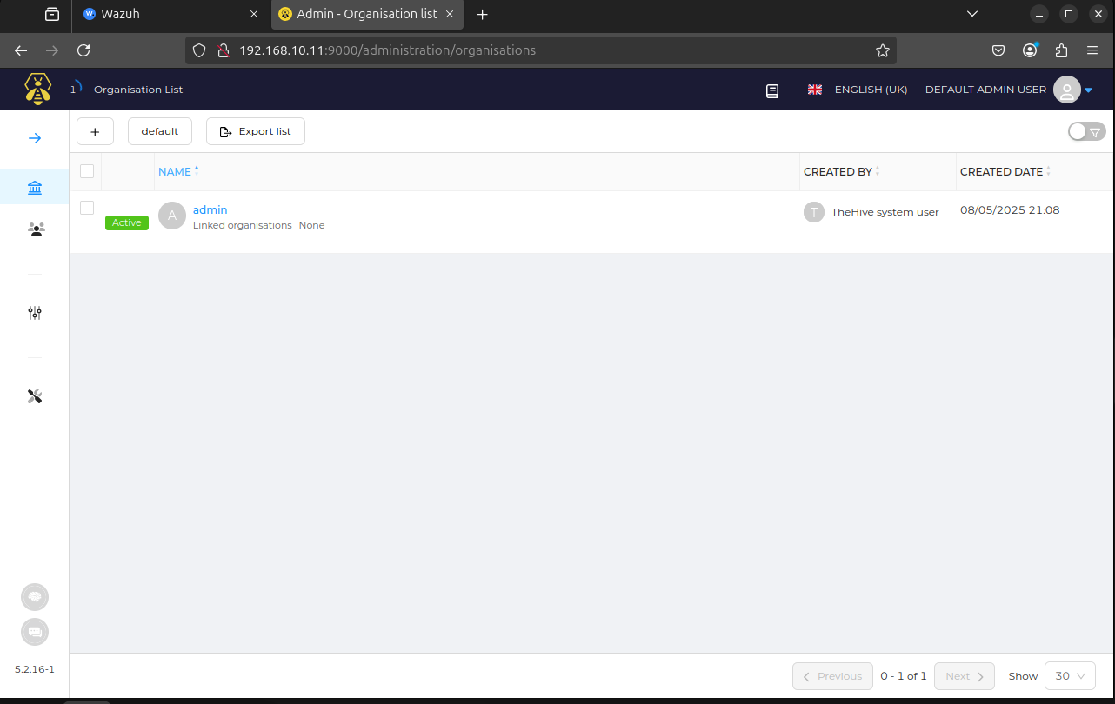Viewport: 1115px width, 704px height.
Task: Expand the sidebar with the arrow icon
Action: tap(35, 138)
